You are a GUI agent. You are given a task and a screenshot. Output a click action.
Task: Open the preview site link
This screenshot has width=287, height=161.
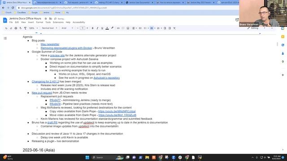57,55
